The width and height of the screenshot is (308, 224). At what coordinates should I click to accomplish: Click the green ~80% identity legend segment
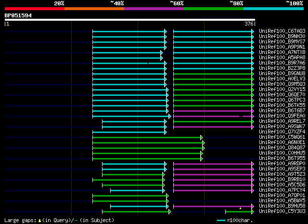pyautogui.click(x=214, y=9)
